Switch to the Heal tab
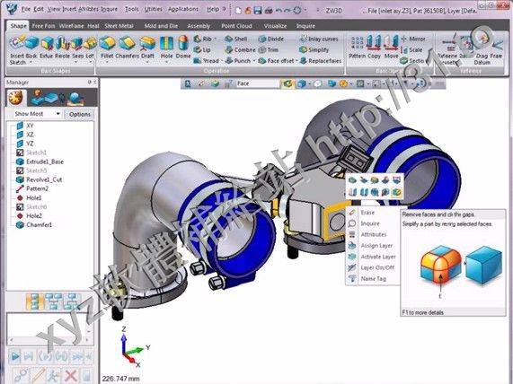The height and width of the screenshot is (384, 513). click(93, 25)
